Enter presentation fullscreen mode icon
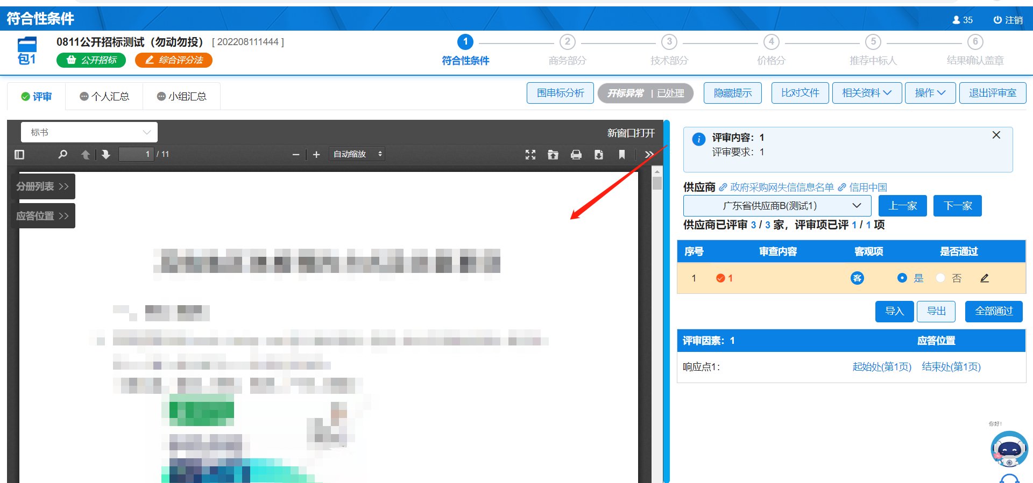 (530, 155)
